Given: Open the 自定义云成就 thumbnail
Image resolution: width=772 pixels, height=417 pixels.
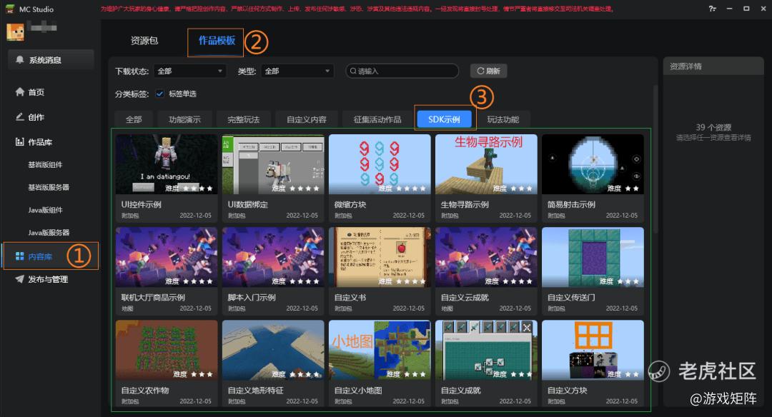Looking at the screenshot, I should (487, 257).
